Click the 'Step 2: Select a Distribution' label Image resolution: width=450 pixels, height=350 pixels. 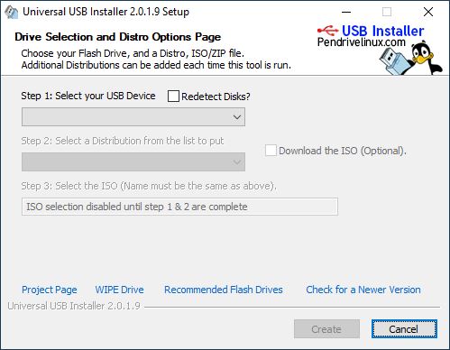(x=123, y=141)
